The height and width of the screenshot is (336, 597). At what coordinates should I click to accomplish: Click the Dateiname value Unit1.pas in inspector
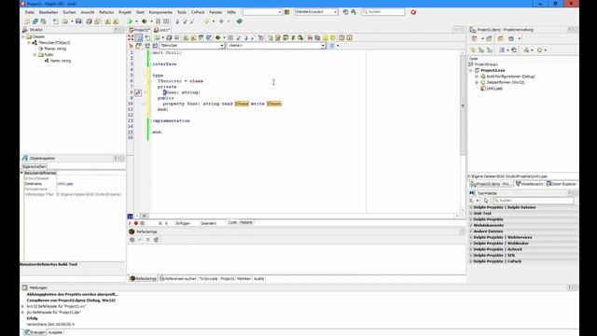coord(64,184)
